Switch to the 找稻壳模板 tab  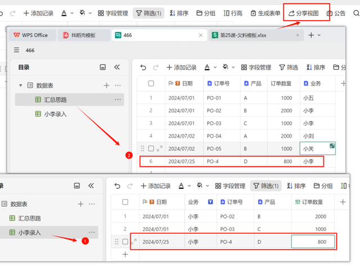[x=83, y=35]
